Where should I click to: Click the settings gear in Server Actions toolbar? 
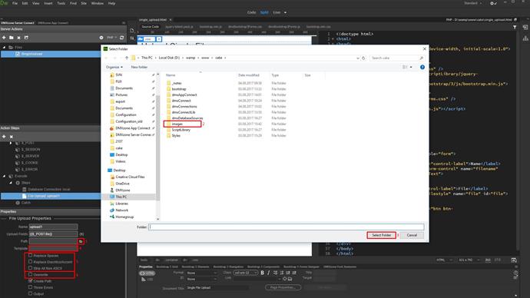(101, 38)
